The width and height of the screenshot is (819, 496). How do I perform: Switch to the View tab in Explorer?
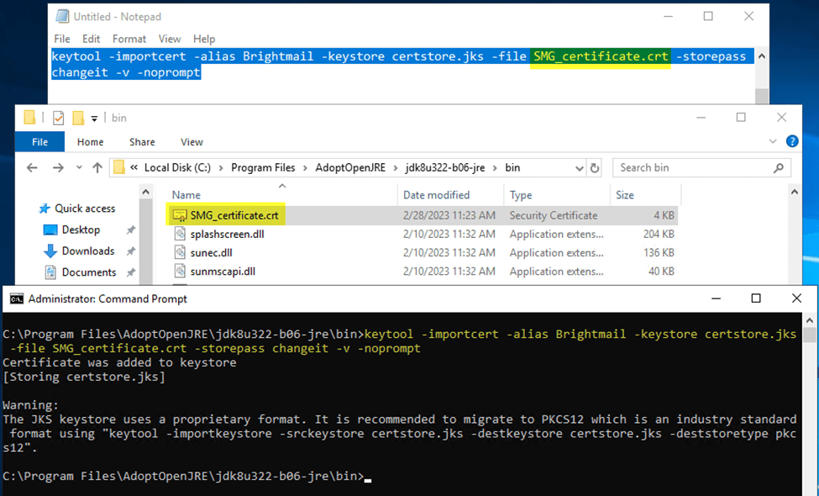[x=192, y=142]
